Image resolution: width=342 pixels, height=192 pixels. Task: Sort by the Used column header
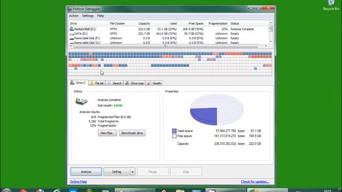[x=173, y=23]
